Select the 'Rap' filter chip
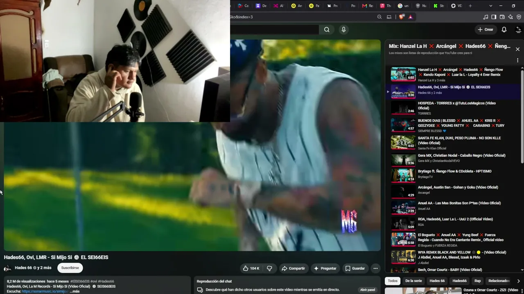The image size is (524, 294). coord(477,281)
